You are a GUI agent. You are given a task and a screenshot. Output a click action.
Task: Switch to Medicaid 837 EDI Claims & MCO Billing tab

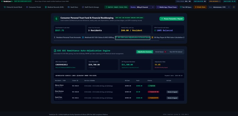pyautogui.click(x=98, y=37)
